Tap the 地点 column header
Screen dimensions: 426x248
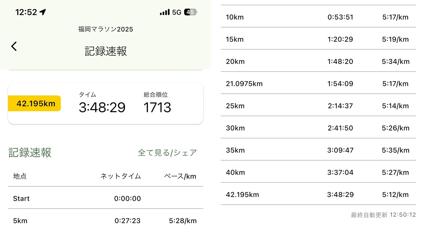(x=20, y=176)
